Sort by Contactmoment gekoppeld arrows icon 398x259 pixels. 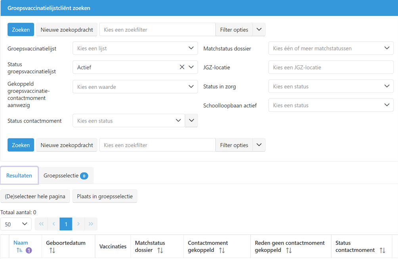(222, 250)
